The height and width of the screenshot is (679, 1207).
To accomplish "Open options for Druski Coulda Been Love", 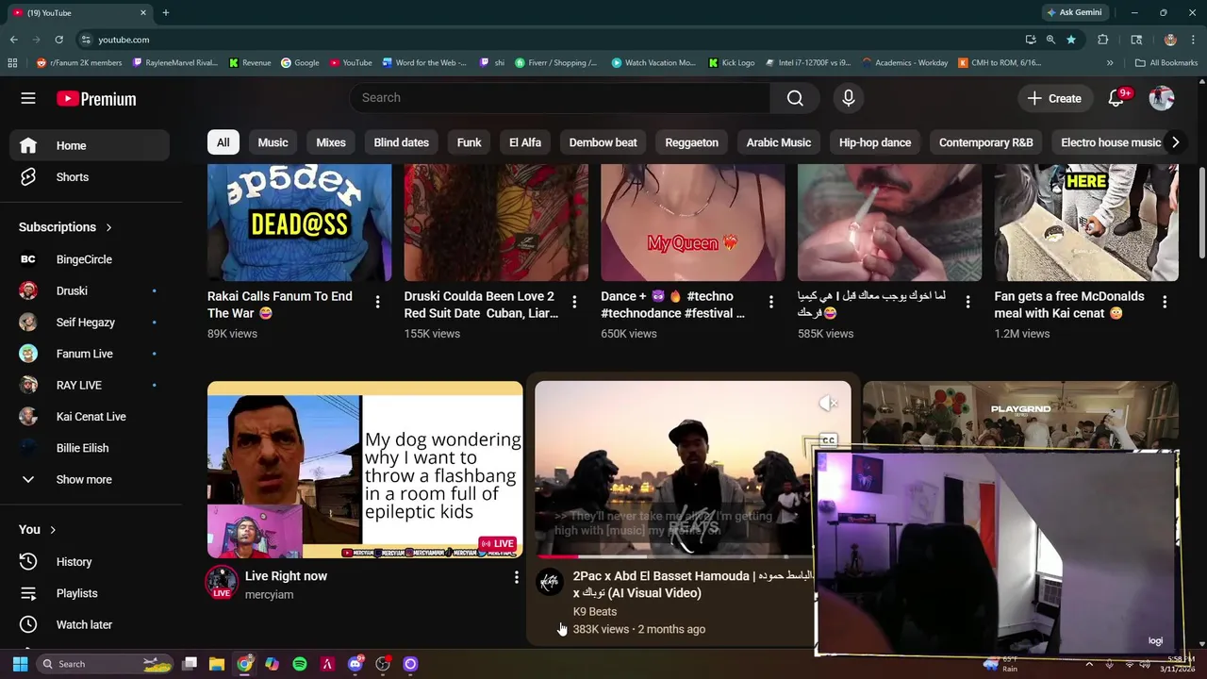I will click(x=574, y=302).
